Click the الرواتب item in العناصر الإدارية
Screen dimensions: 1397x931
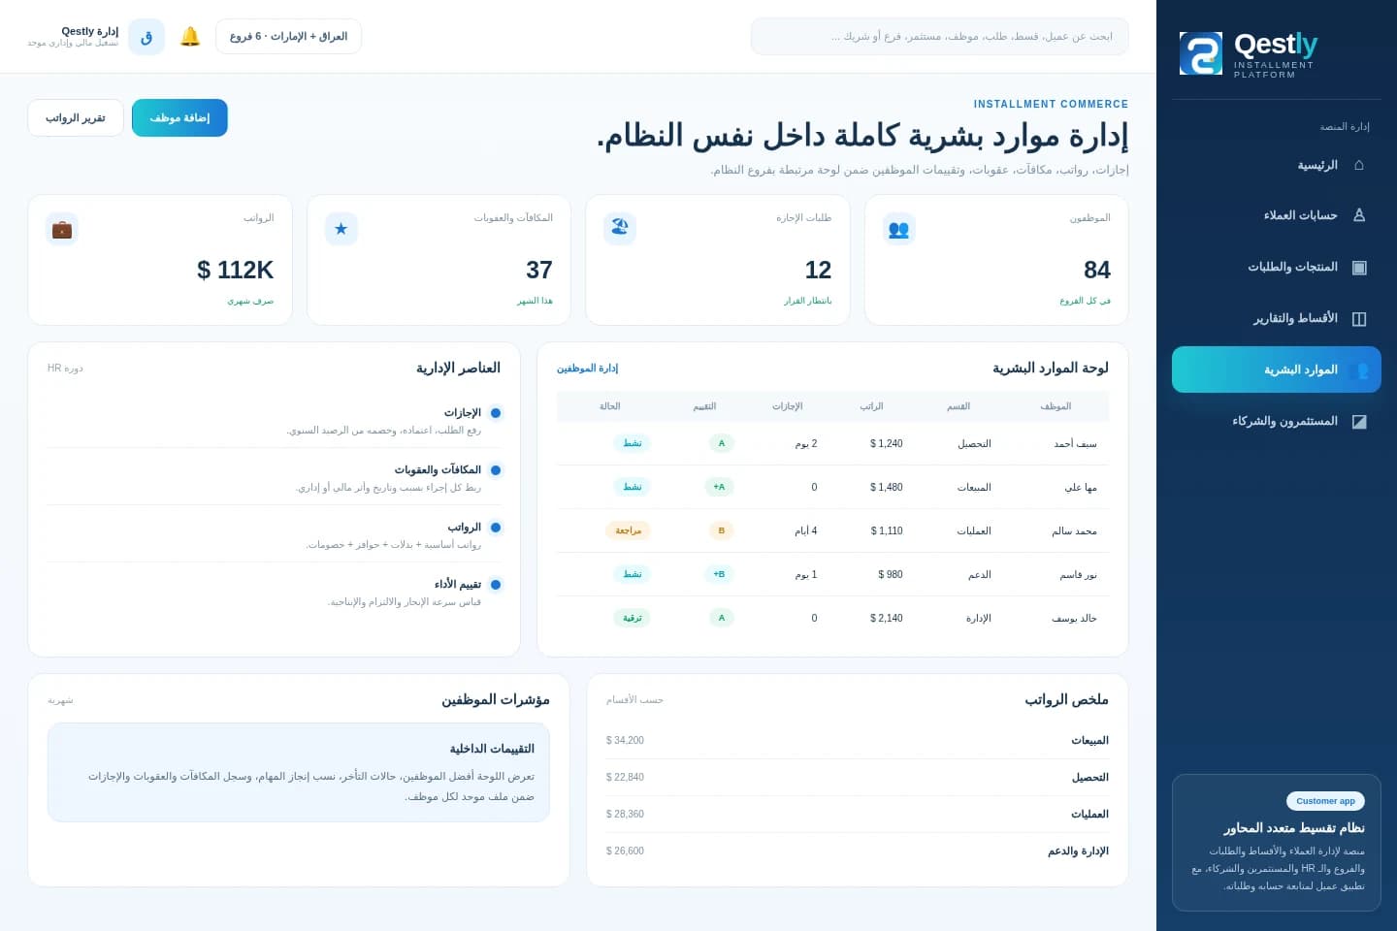[275, 534]
